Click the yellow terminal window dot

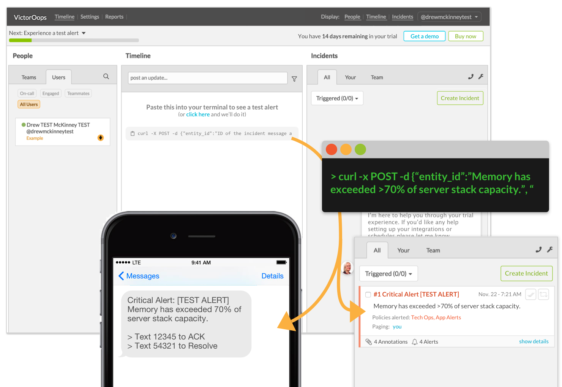pyautogui.click(x=346, y=149)
